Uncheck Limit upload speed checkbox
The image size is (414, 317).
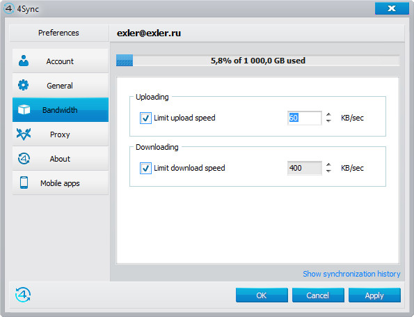145,118
